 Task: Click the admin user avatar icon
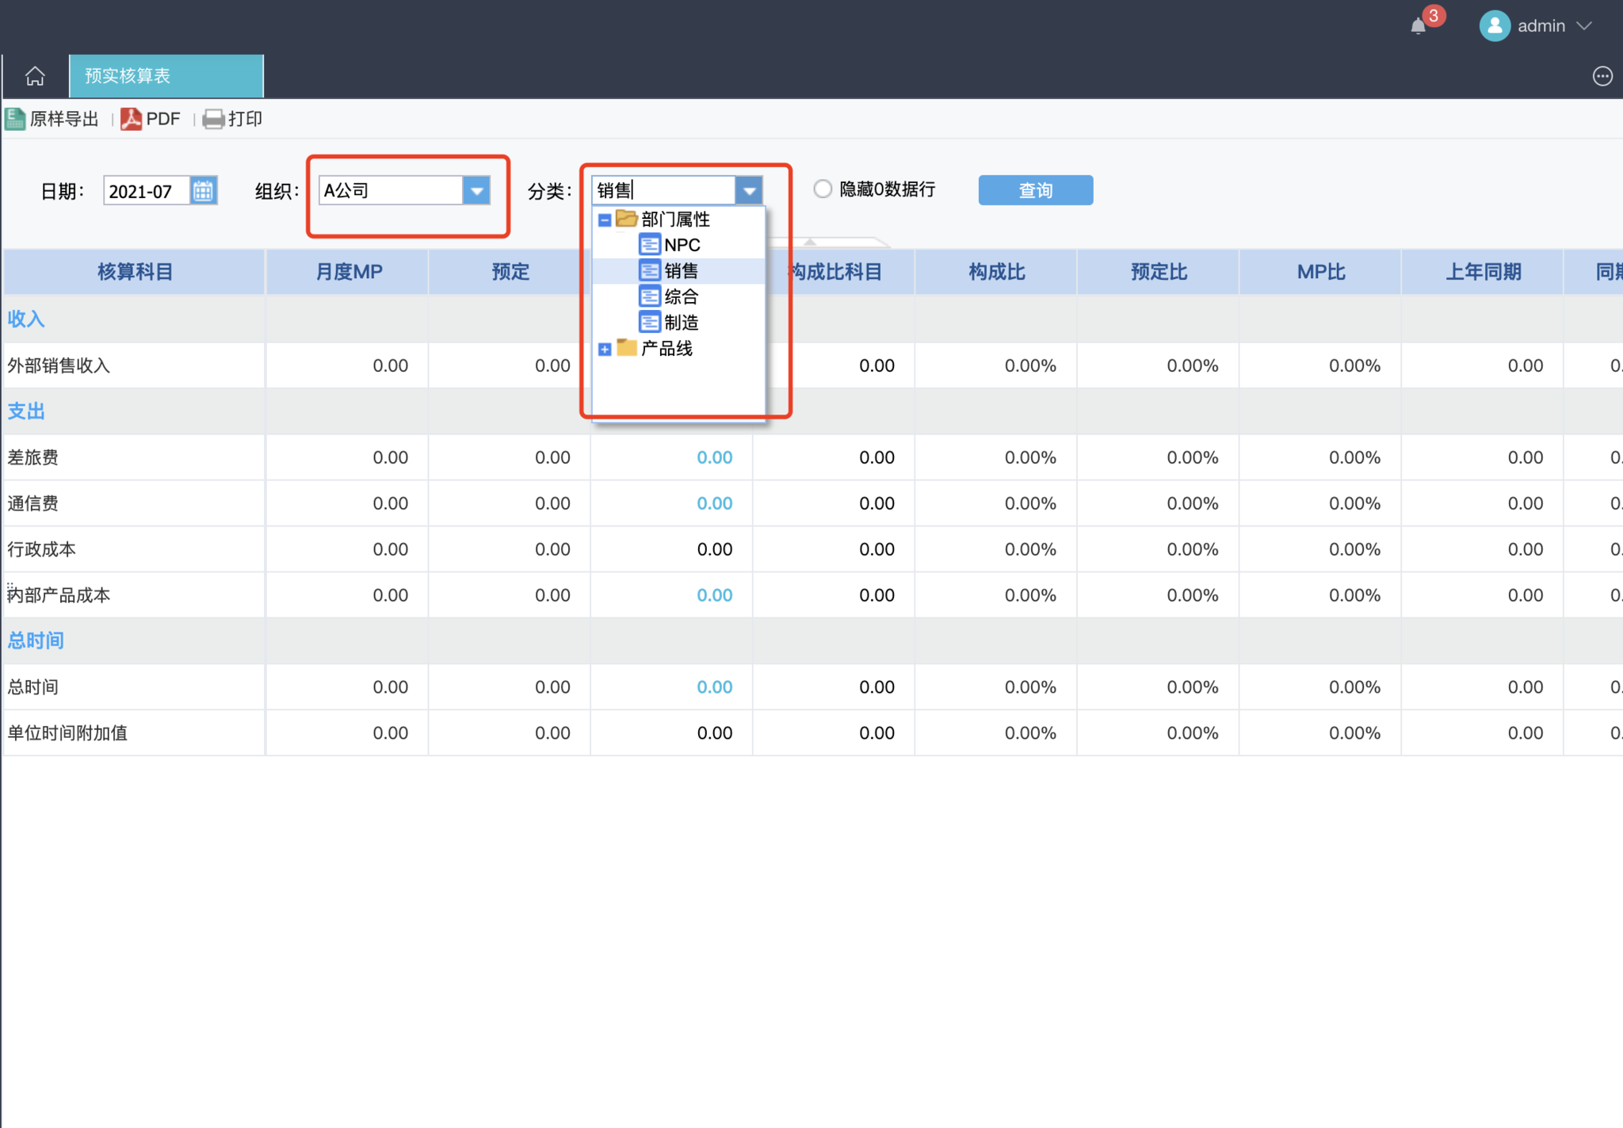pos(1494,26)
